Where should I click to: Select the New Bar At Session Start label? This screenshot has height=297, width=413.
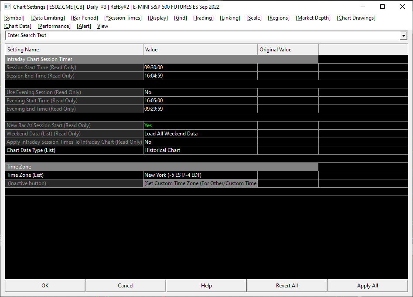(74, 125)
